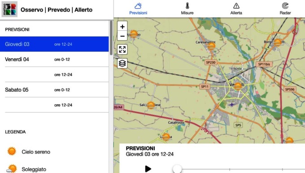Click the sun icon beside the zoom-out button
Image resolution: width=305 pixels, height=173 pixels.
pyautogui.click(x=134, y=34)
